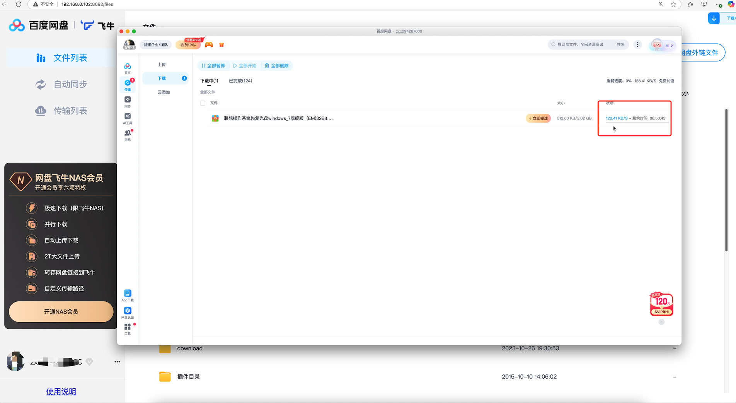Switch to 已完成(124) tab
The image size is (736, 403).
pyautogui.click(x=240, y=81)
